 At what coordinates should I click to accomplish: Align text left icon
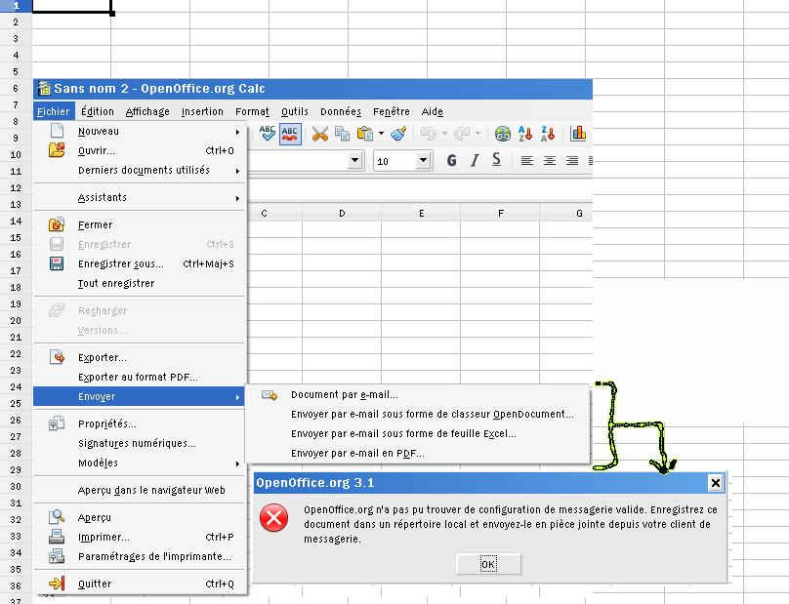click(527, 161)
